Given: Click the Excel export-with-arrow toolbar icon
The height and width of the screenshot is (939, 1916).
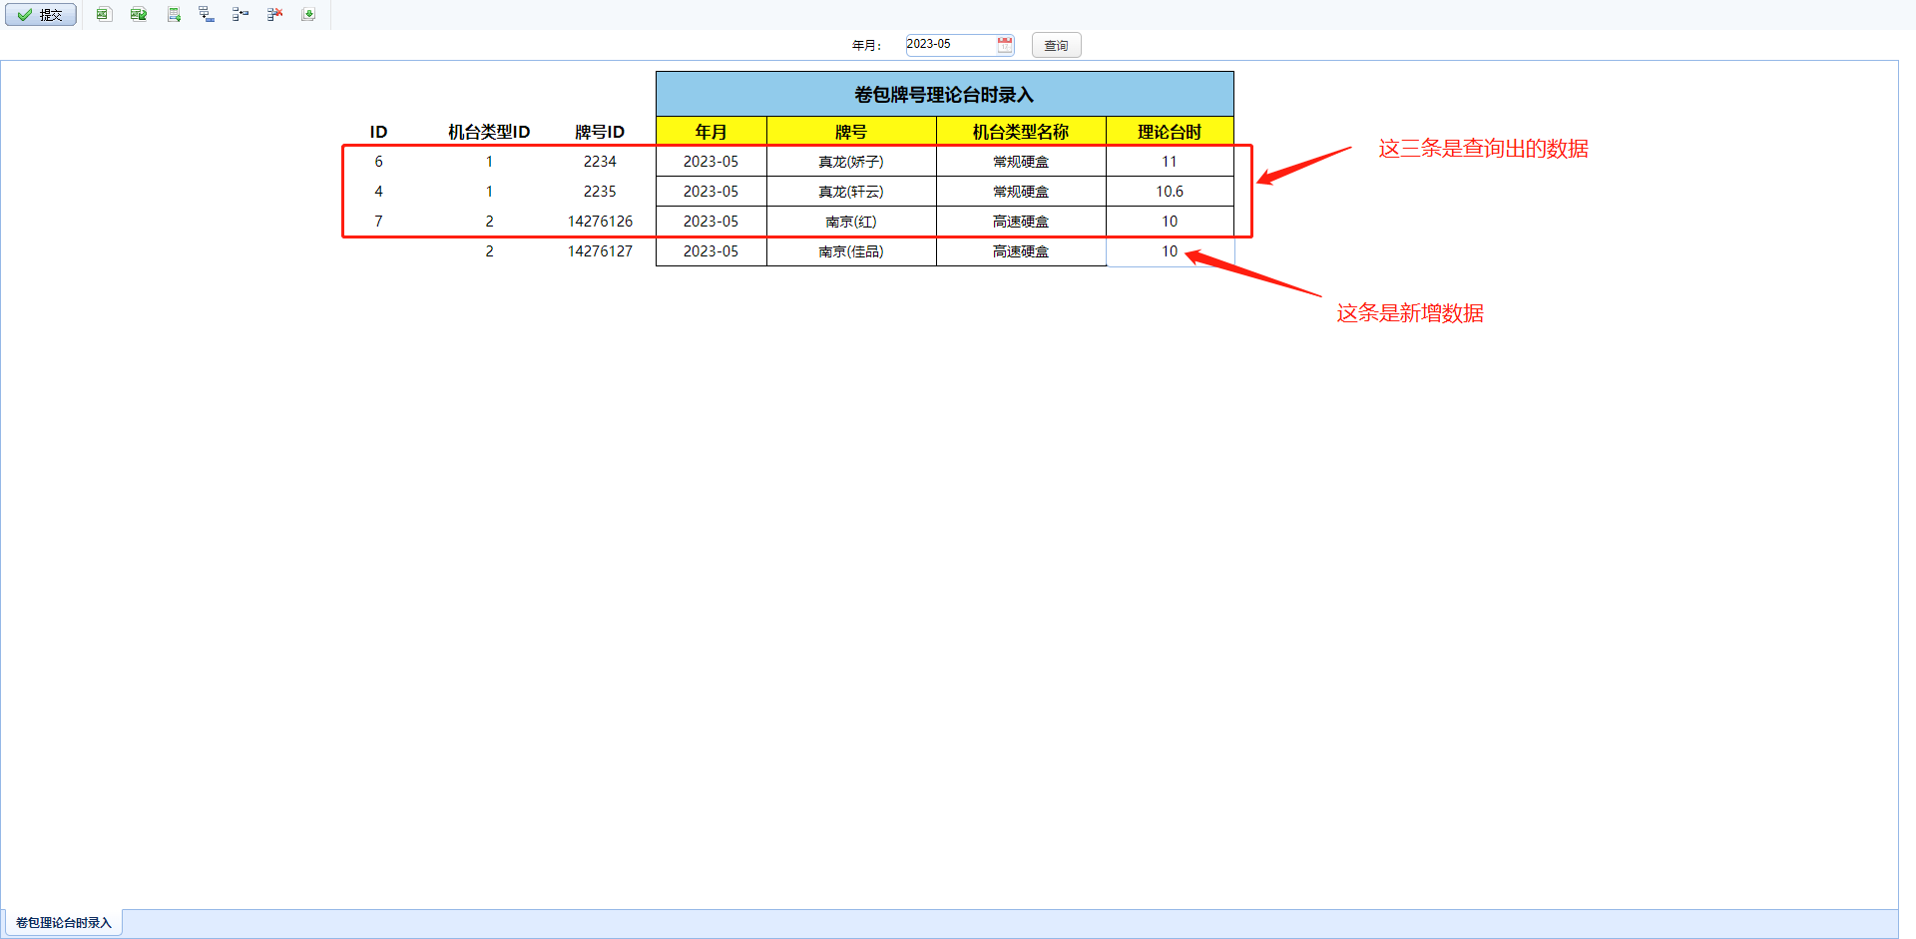Looking at the screenshot, I should (x=139, y=14).
